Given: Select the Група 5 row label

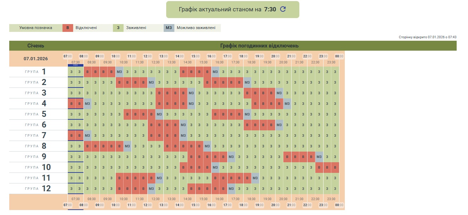Looking at the screenshot, I should (38, 114).
